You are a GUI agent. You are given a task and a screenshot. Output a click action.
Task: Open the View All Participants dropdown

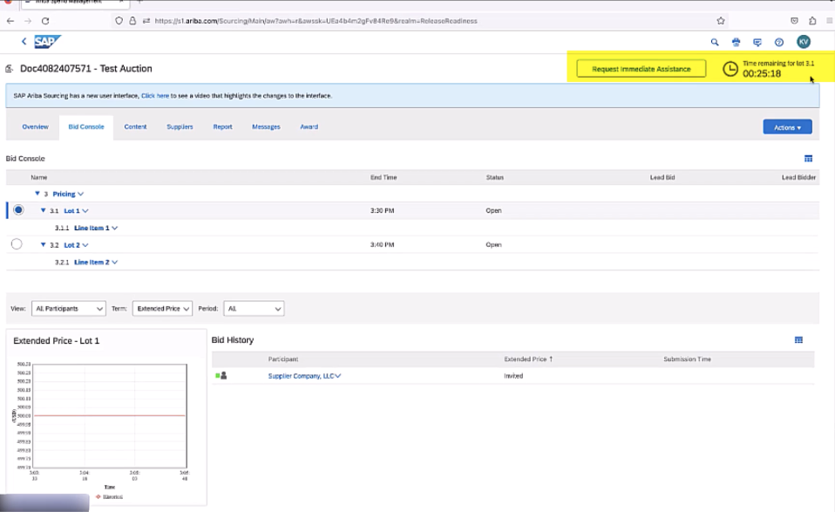[x=68, y=309]
